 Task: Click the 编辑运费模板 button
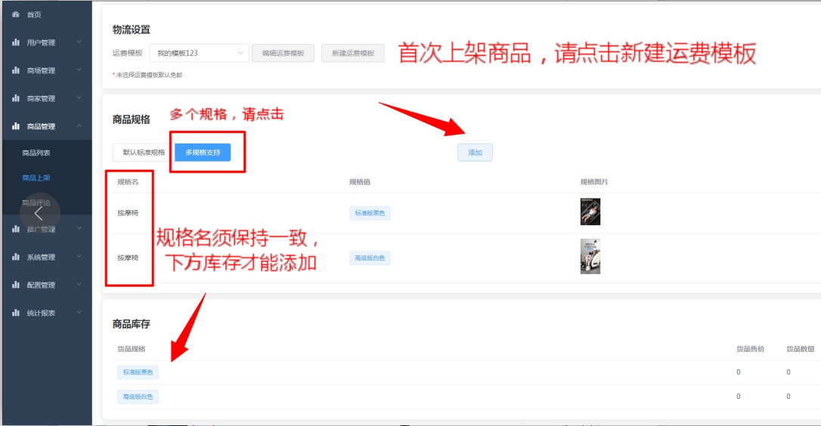point(283,53)
